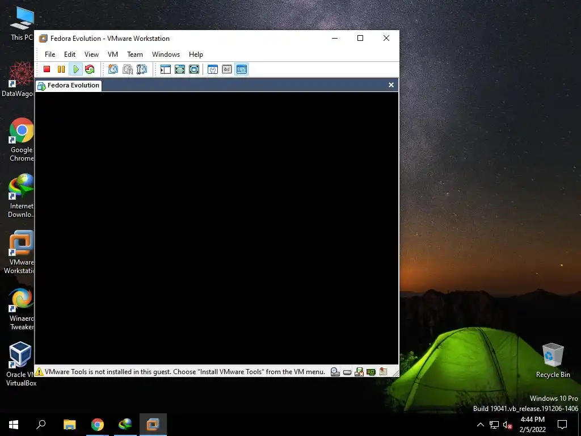Reset the virtual machine using the restart icon
This screenshot has width=581, height=436.
pos(90,69)
